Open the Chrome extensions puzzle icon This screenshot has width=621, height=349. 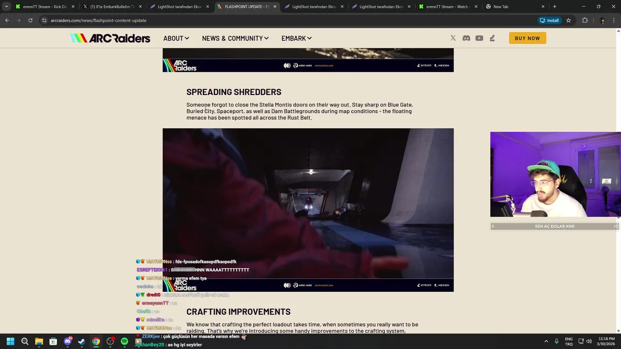pos(585,20)
